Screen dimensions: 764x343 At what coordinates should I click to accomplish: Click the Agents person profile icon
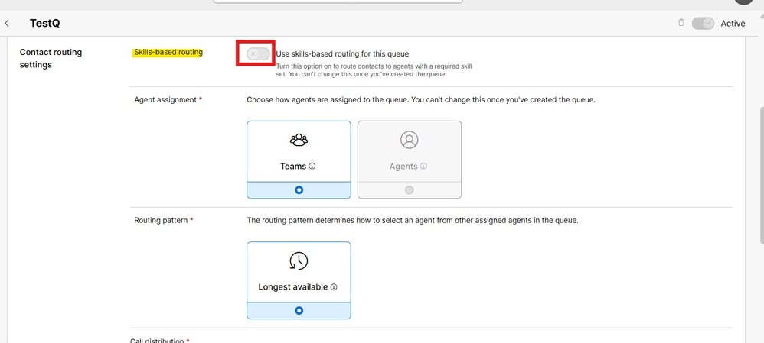[x=410, y=140]
